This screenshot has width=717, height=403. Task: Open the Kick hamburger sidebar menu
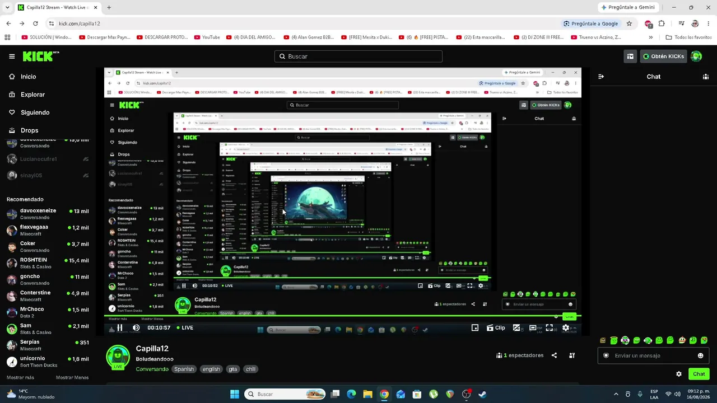12,57
